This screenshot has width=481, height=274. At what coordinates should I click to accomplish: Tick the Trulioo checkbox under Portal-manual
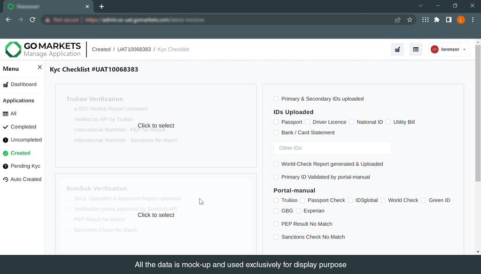(x=276, y=200)
